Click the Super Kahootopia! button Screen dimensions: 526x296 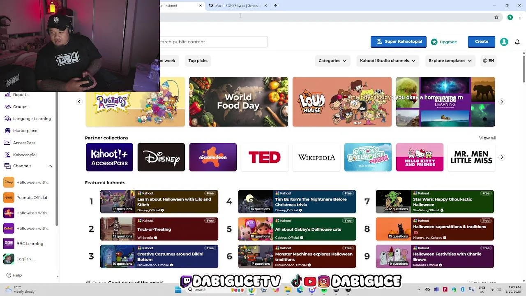click(x=398, y=42)
